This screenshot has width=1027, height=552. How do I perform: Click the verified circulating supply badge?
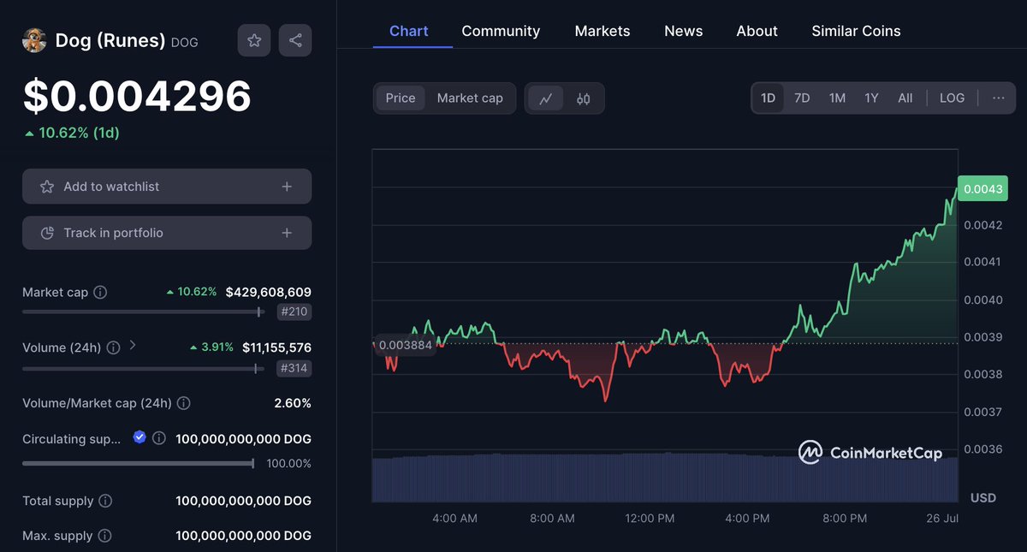coord(140,437)
